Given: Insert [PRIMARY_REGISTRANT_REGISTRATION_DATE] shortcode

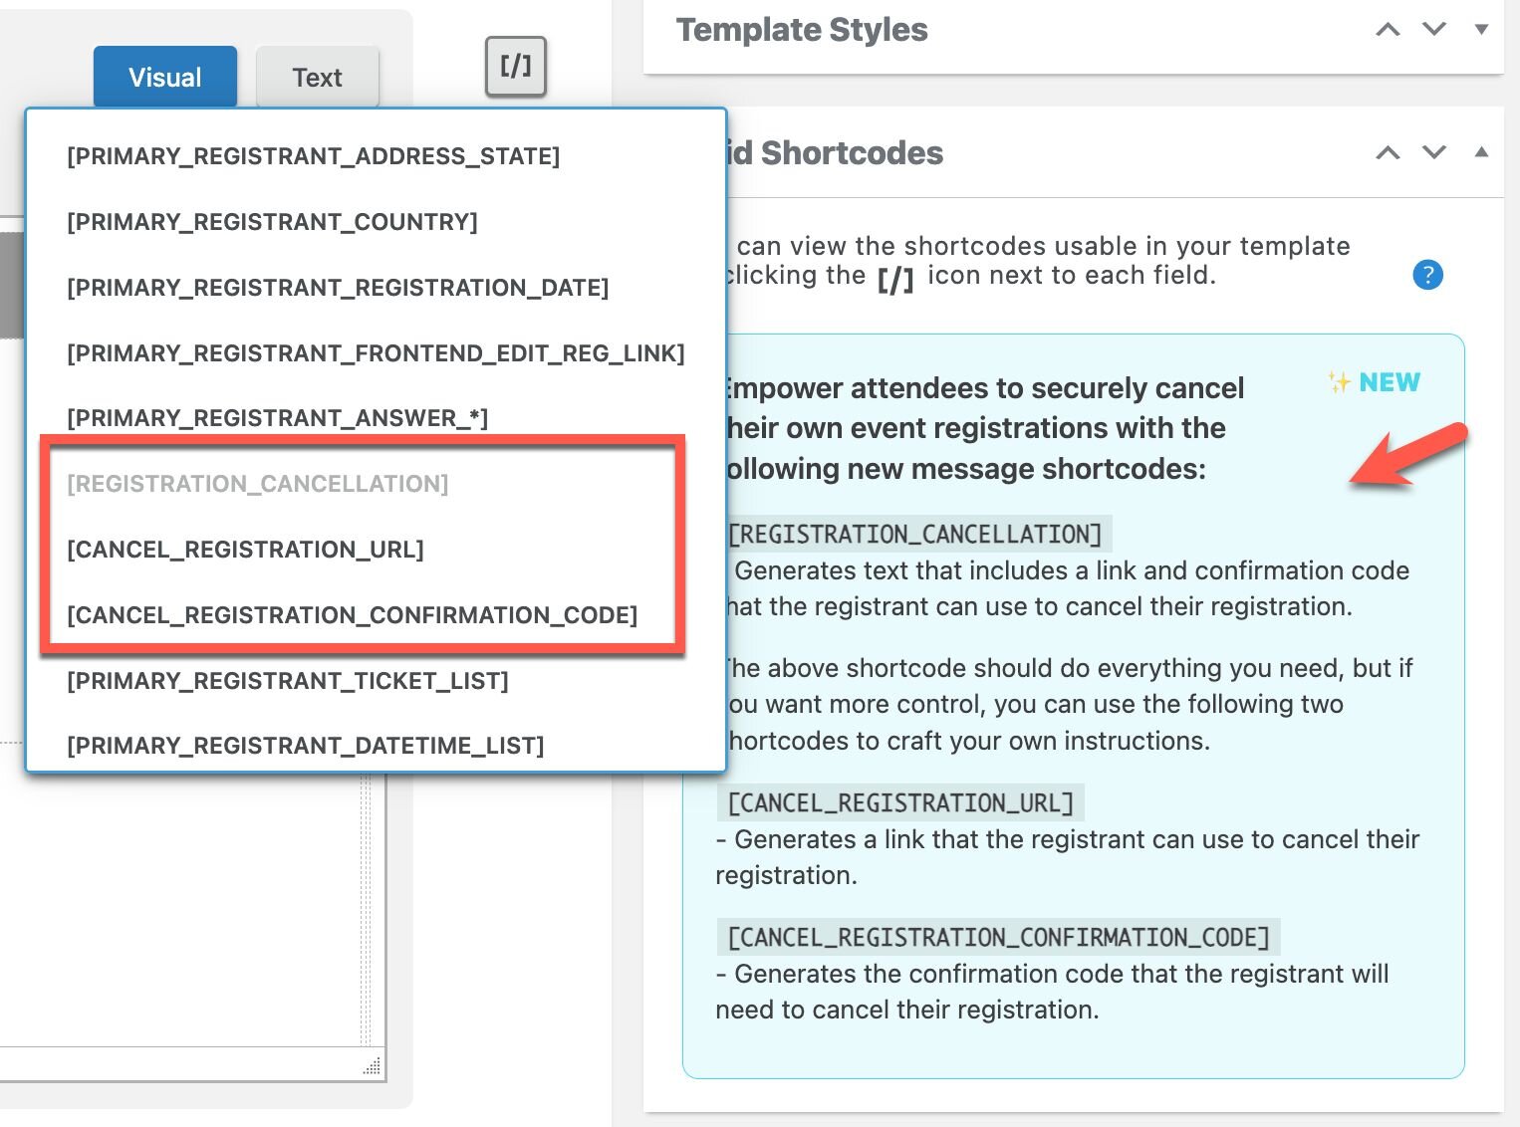Looking at the screenshot, I should (338, 288).
